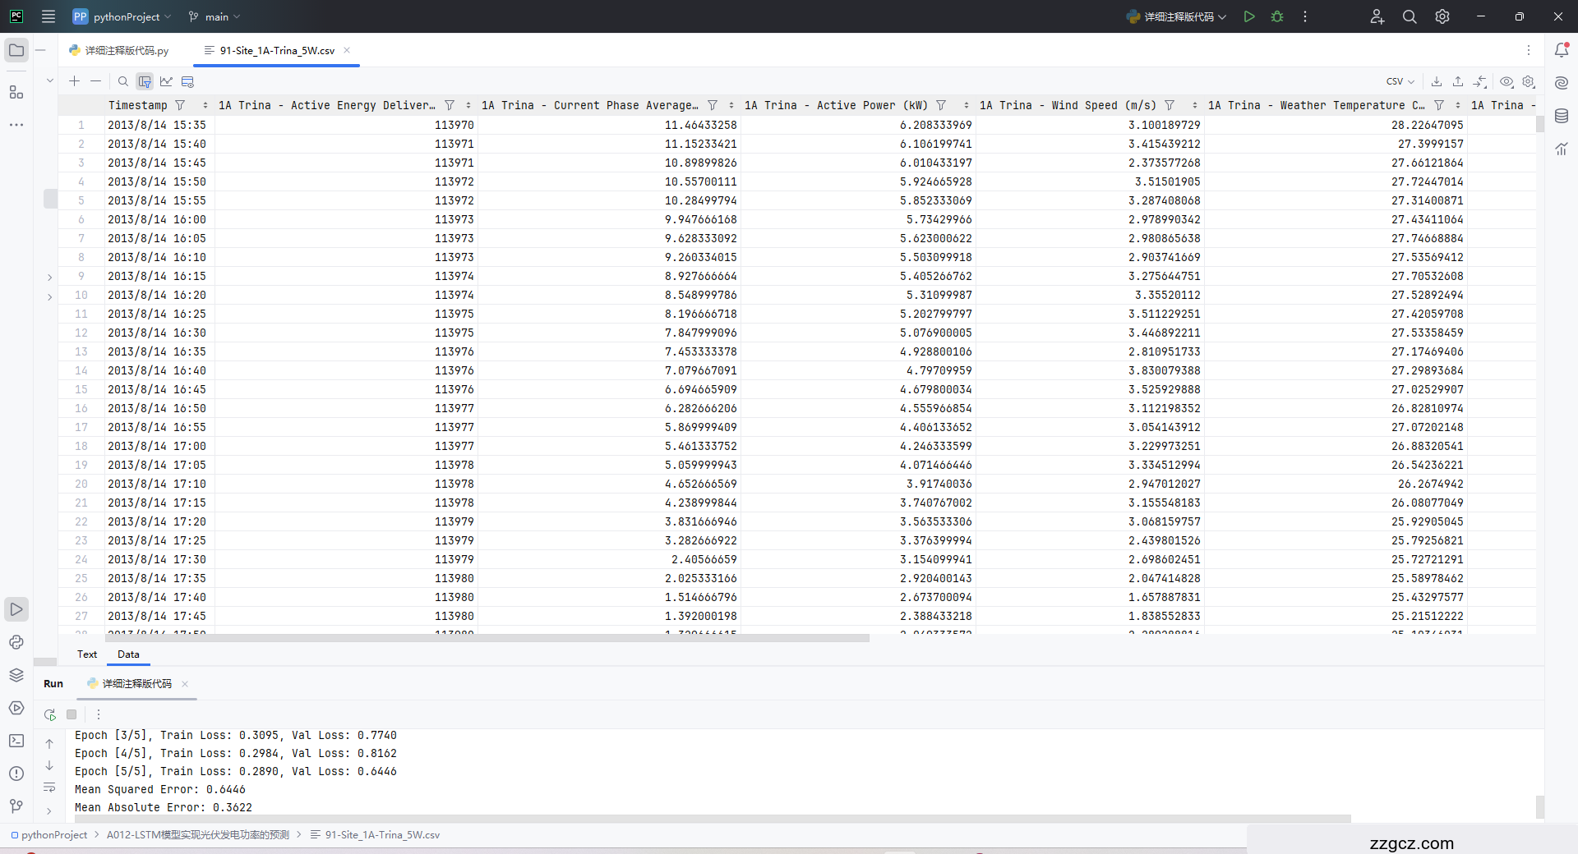Rerun the 详细注释版代码 script in Run panel

(49, 714)
